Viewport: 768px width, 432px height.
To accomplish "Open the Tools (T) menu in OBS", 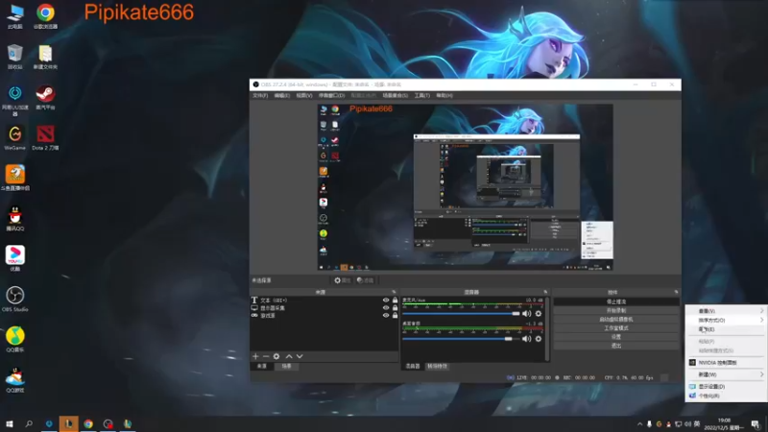I will pyautogui.click(x=421, y=95).
